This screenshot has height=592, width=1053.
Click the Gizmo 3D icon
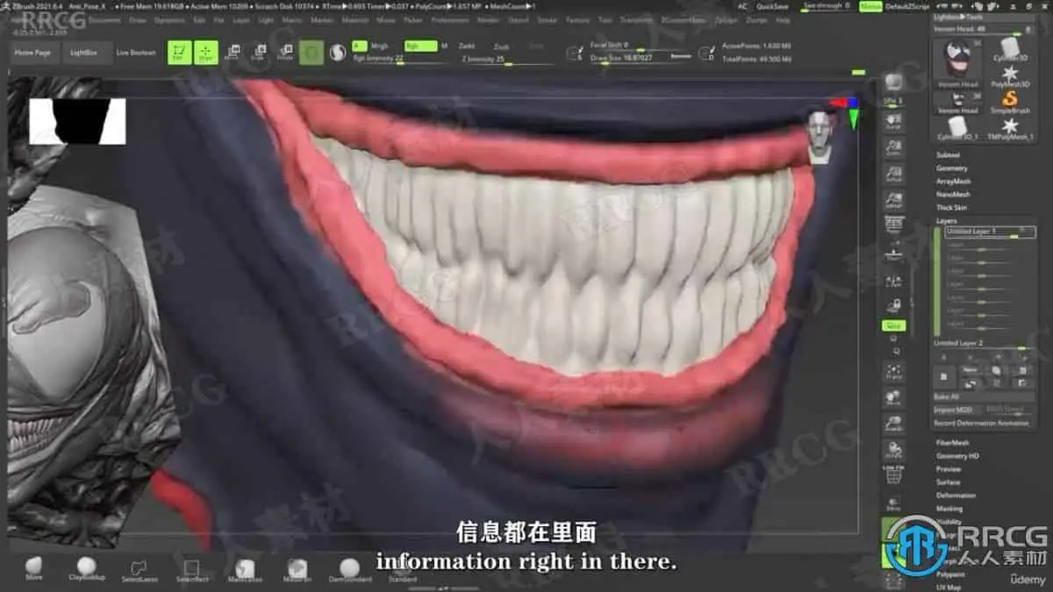(311, 53)
